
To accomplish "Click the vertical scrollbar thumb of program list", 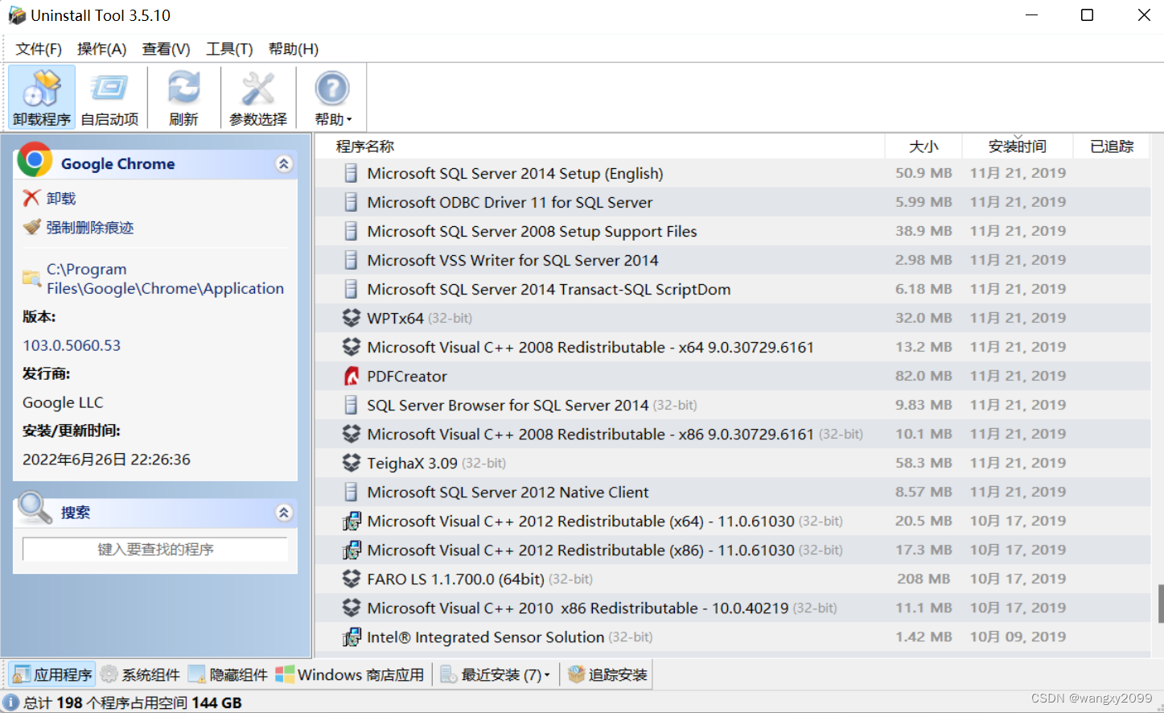I will 1160,604.
